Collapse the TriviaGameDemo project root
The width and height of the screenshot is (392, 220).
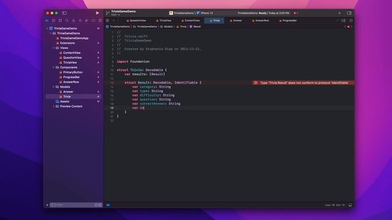pos(47,29)
